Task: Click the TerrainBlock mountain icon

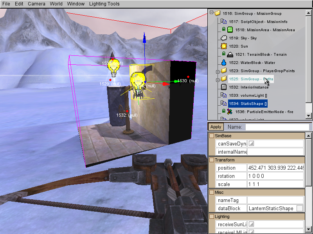Action: [x=230, y=54]
